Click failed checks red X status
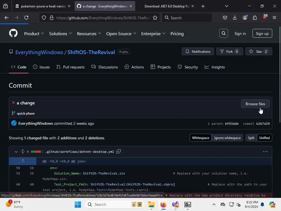This screenshot has width=281, height=211. click(x=13, y=103)
